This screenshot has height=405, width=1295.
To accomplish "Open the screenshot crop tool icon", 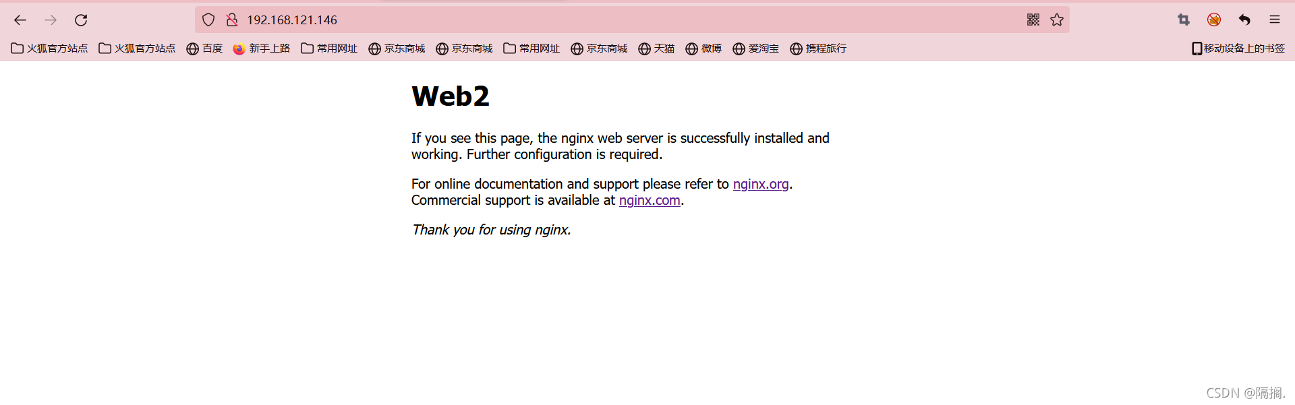I will coord(1184,20).
